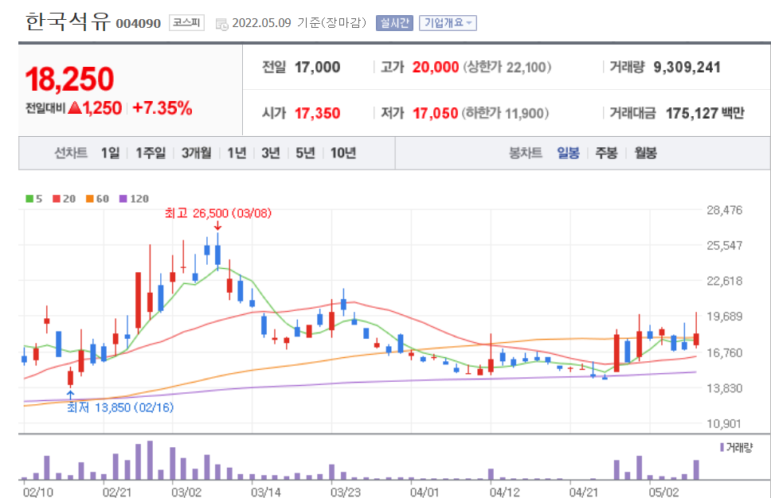771x498 pixels.
Task: Click the 선차트 label
Action: point(71,154)
